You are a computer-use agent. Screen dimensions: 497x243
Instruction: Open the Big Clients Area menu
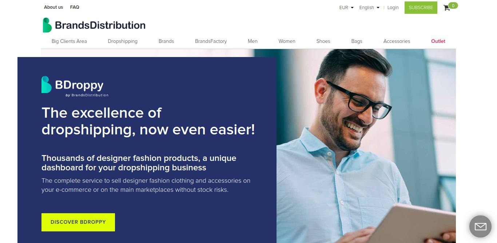tap(69, 41)
